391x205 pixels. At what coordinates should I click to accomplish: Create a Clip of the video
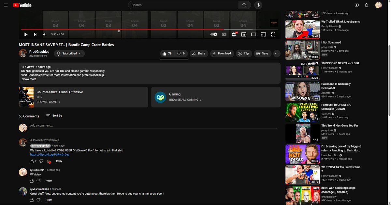click(x=244, y=54)
